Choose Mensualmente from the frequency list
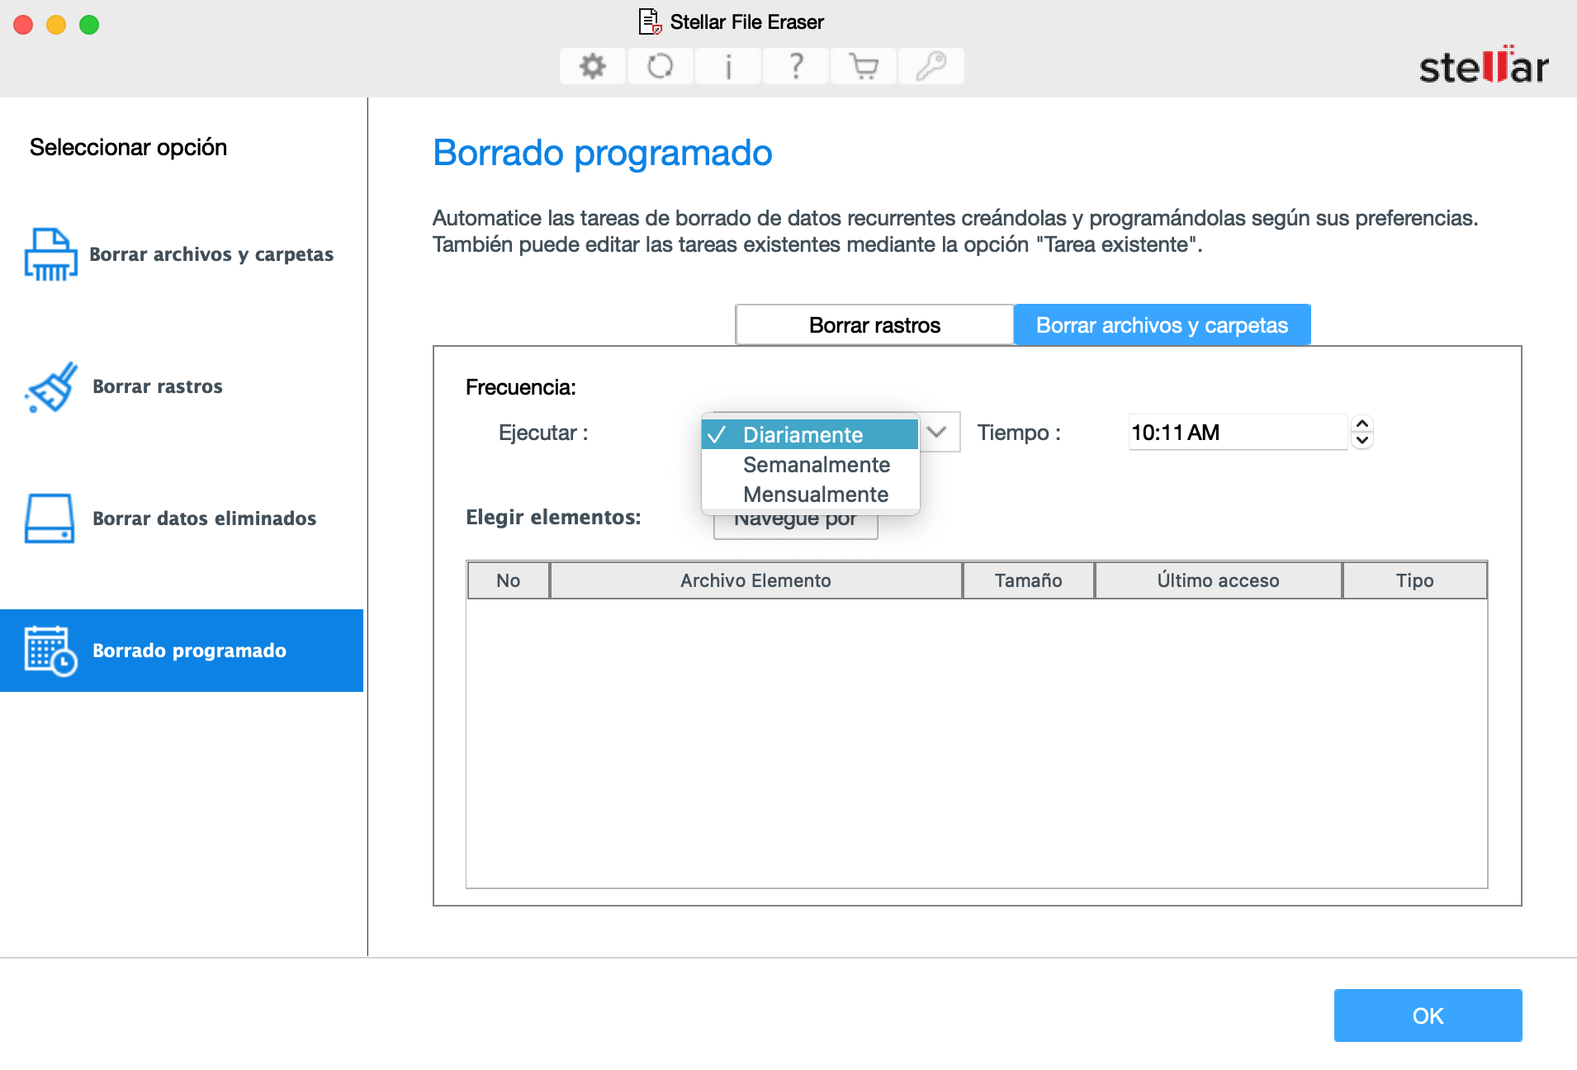This screenshot has width=1577, height=1070. coord(810,495)
